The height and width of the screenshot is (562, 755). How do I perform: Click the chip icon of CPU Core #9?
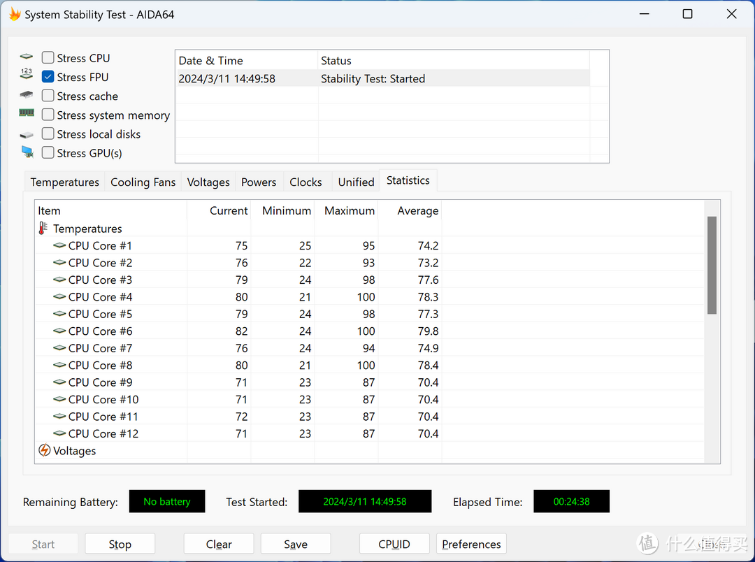point(59,382)
